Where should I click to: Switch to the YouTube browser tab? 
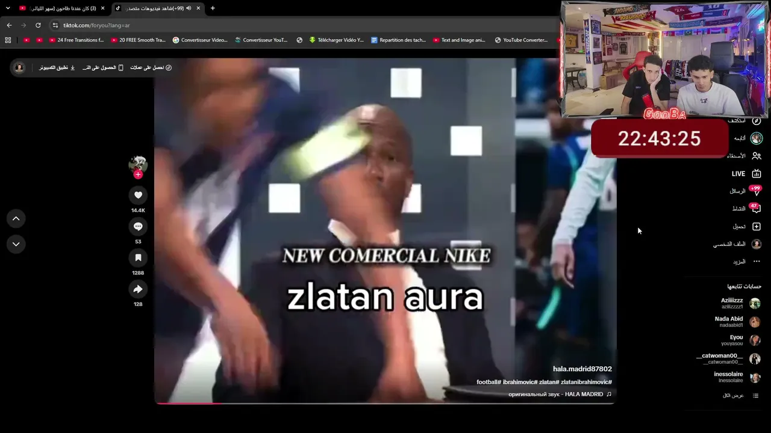point(61,8)
